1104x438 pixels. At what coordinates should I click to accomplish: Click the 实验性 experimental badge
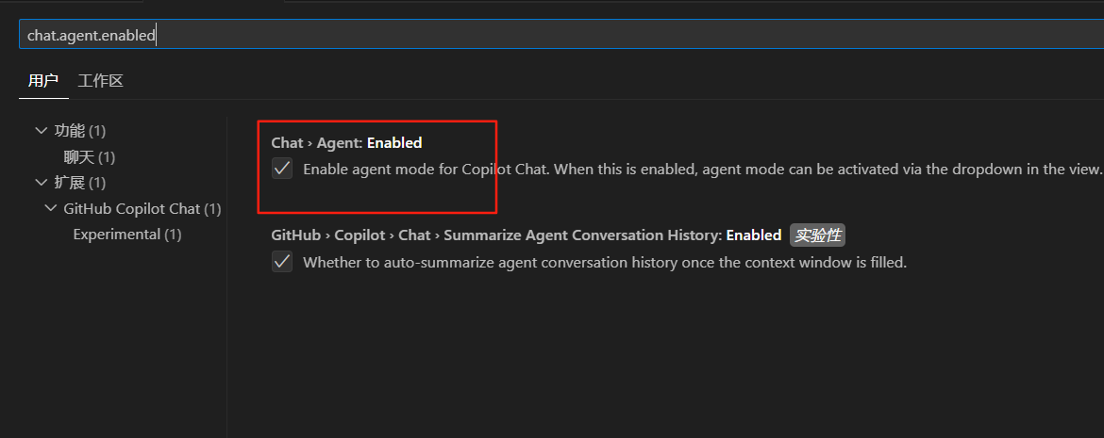click(817, 235)
